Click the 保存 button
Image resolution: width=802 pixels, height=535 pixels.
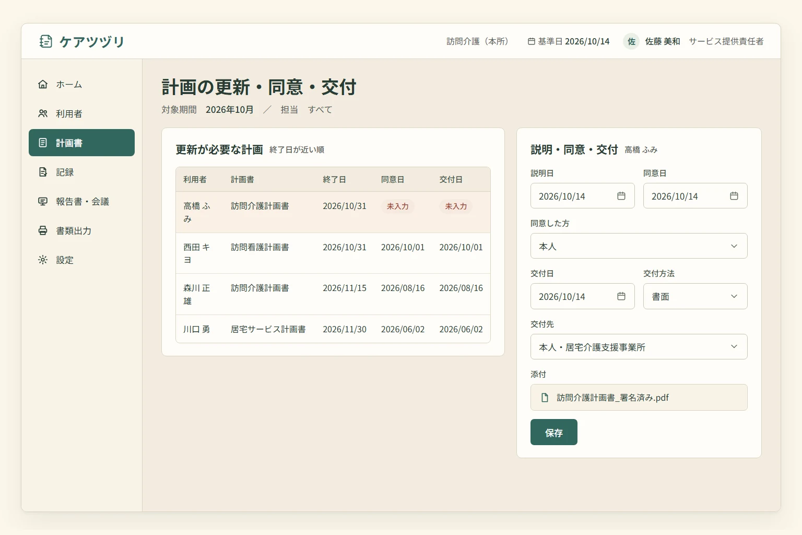click(x=554, y=432)
